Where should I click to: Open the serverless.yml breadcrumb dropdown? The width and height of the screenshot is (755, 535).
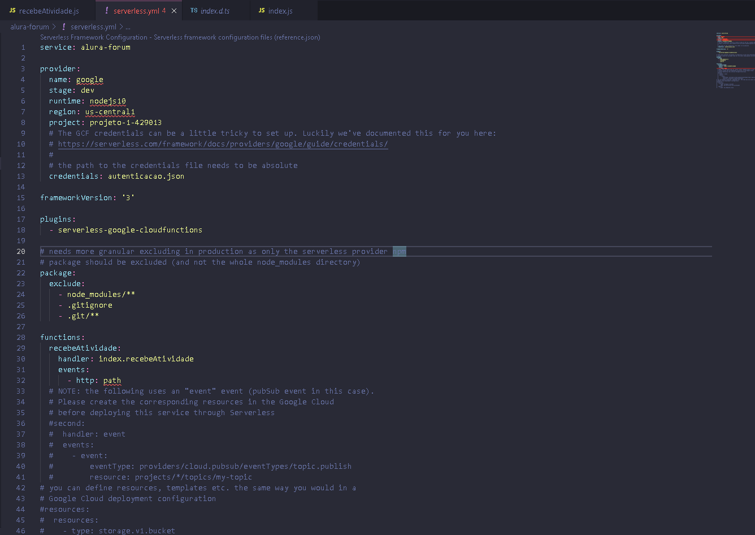pyautogui.click(x=93, y=27)
